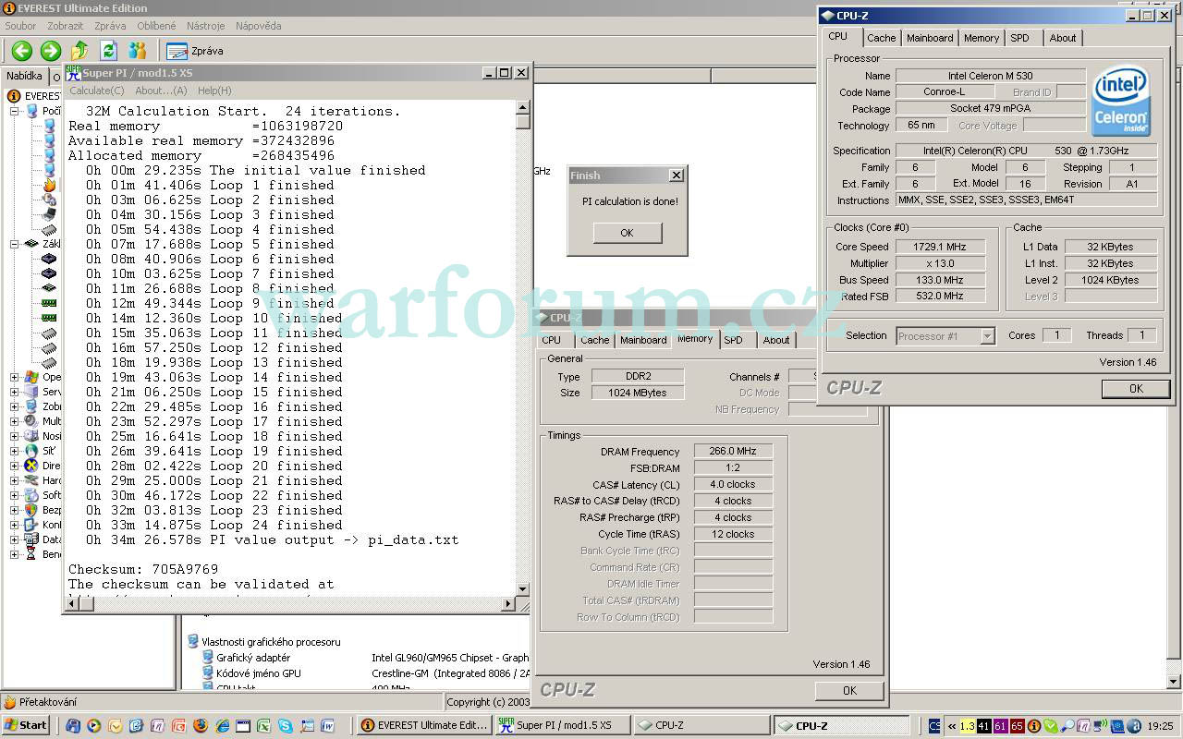Launch Skype from quick launch bar
The width and height of the screenshot is (1183, 739).
(286, 726)
